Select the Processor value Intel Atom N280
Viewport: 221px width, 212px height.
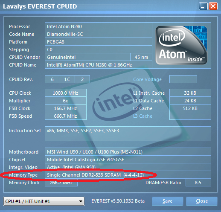coord(99,26)
